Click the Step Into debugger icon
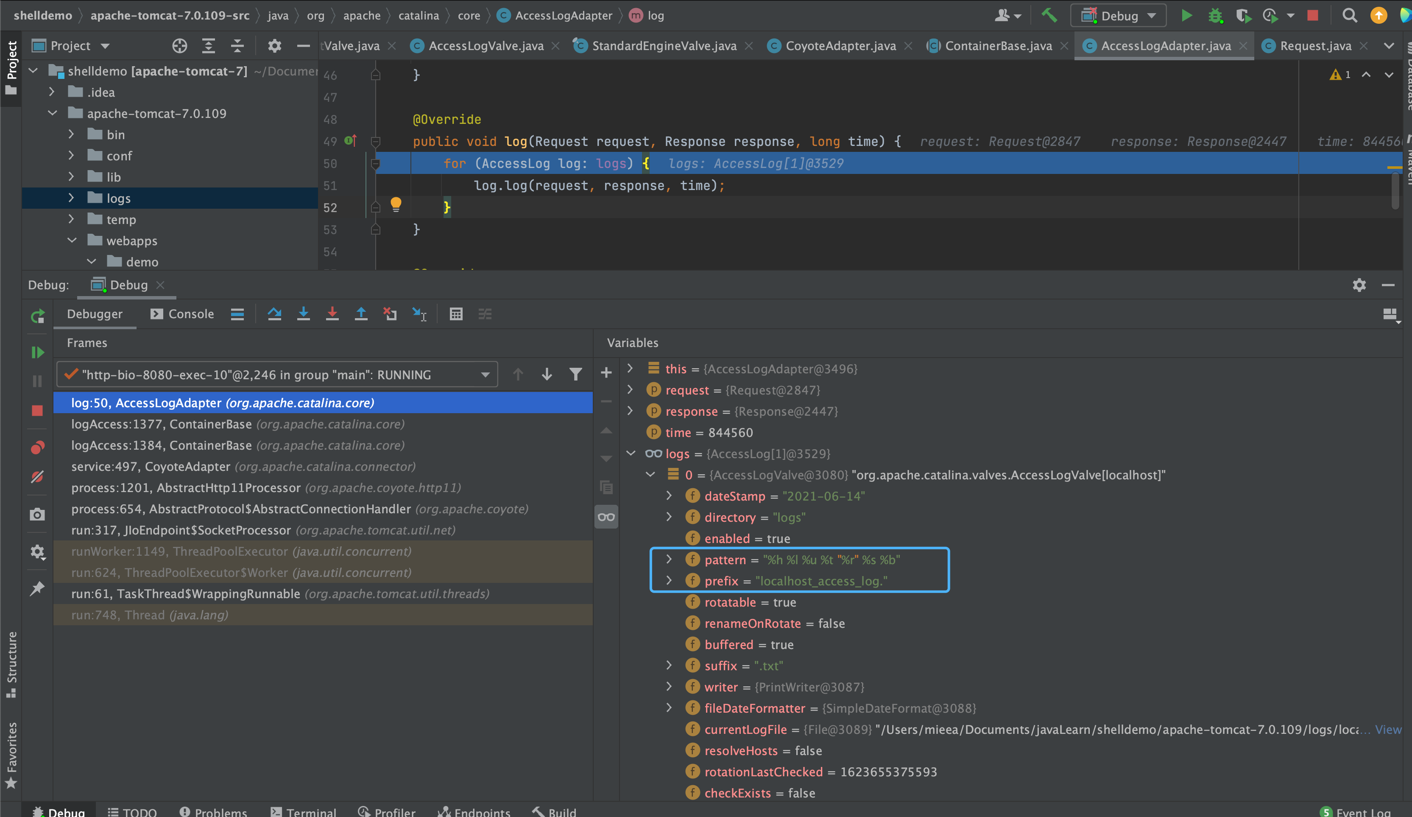Screen dimensions: 1412x817 pyautogui.click(x=303, y=314)
